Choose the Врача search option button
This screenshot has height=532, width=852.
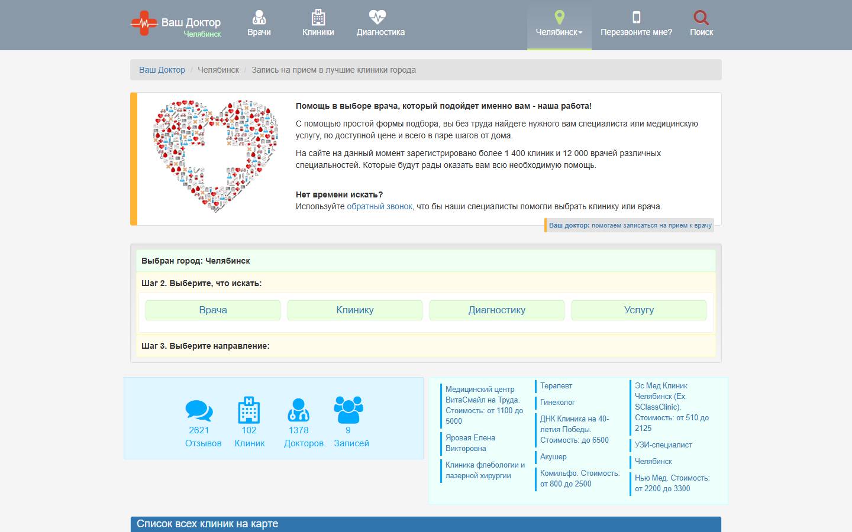click(213, 310)
